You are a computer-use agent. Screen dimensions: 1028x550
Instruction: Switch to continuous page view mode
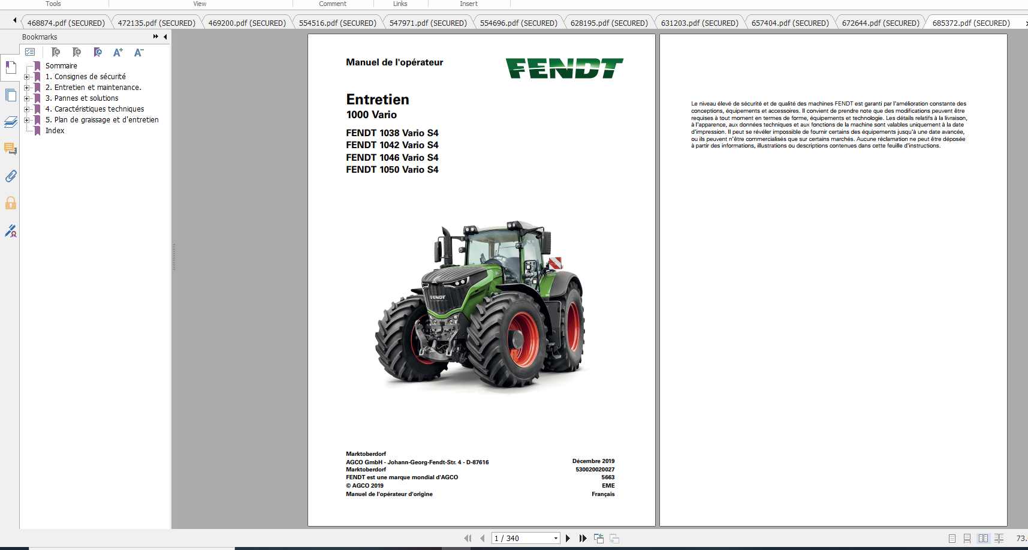coord(967,539)
